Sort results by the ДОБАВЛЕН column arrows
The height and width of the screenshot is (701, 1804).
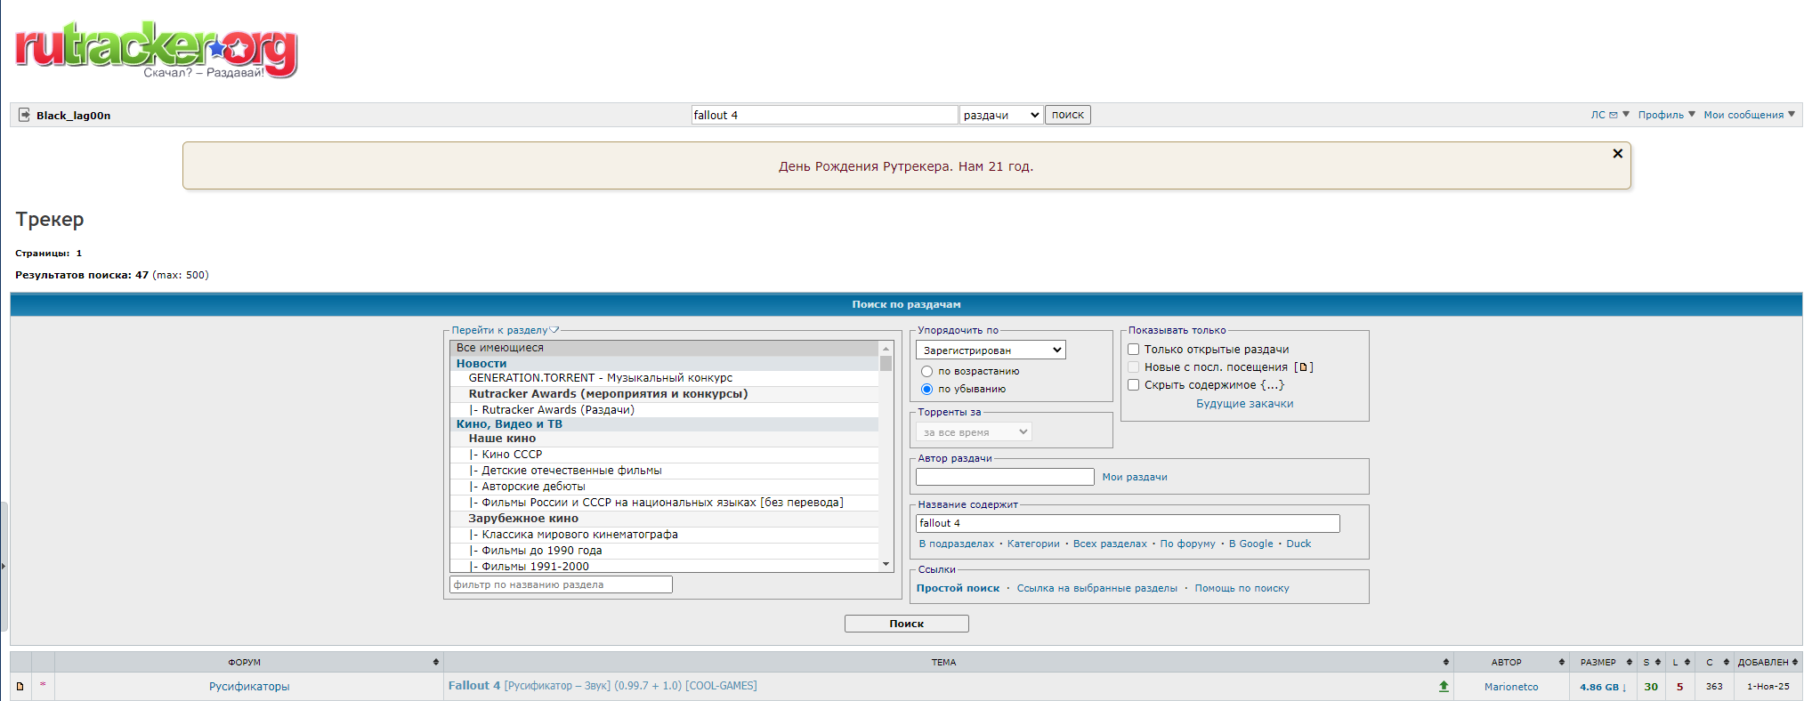[x=1795, y=662]
